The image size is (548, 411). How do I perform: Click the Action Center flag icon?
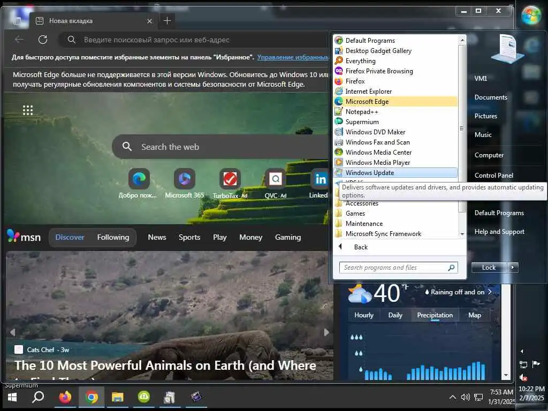tap(536, 364)
